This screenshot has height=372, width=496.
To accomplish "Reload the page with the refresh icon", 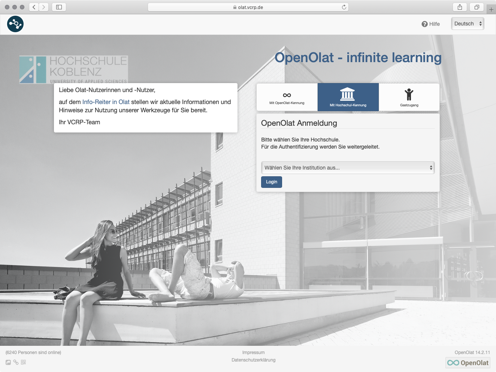I will (x=344, y=7).
